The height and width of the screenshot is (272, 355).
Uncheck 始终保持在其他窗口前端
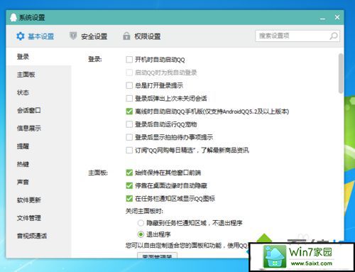[x=129, y=173]
